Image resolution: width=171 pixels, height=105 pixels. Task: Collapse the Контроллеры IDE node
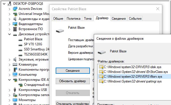10,80
